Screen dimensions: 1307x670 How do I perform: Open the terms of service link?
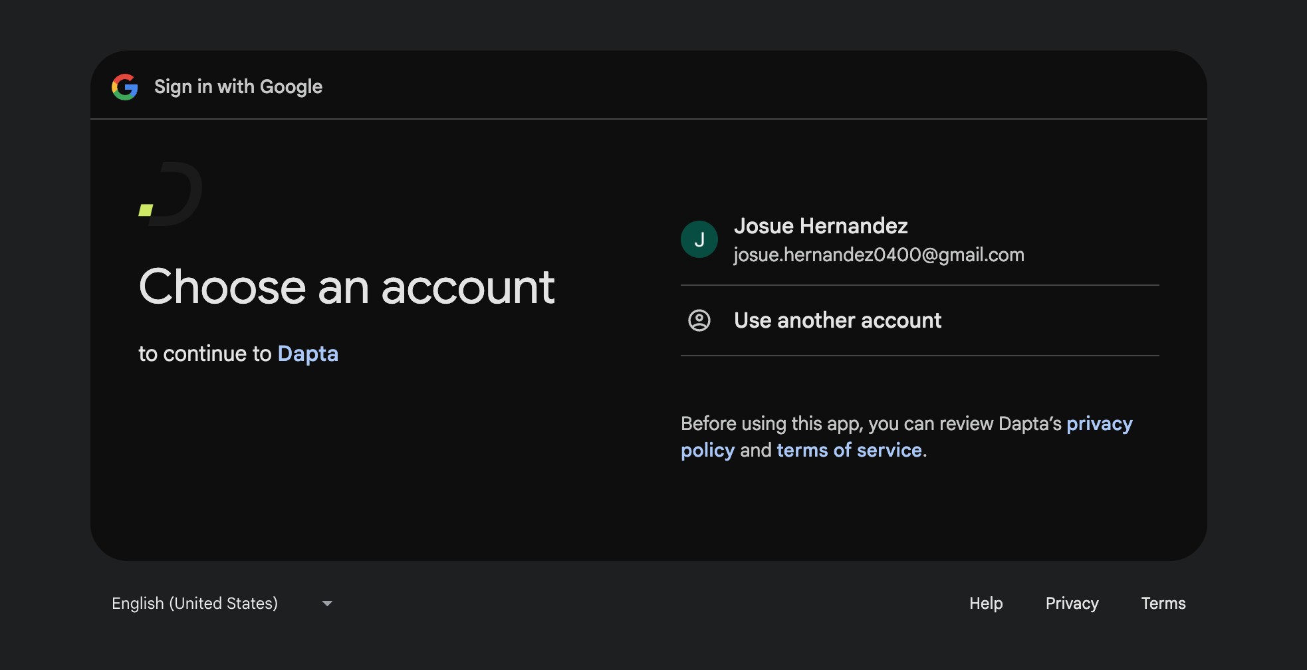(849, 451)
